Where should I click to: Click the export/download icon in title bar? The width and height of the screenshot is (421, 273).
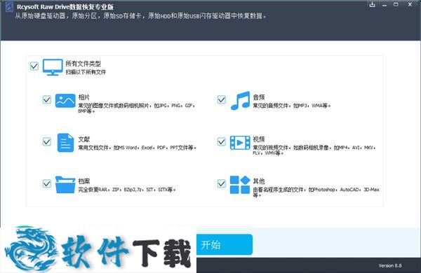point(372,5)
